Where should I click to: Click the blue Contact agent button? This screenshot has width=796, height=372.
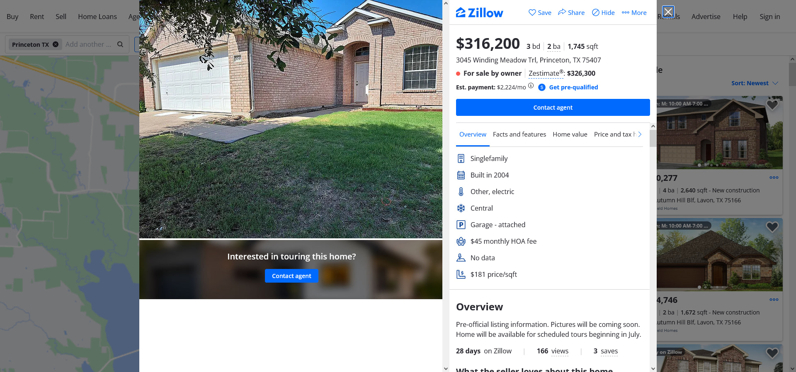[553, 107]
